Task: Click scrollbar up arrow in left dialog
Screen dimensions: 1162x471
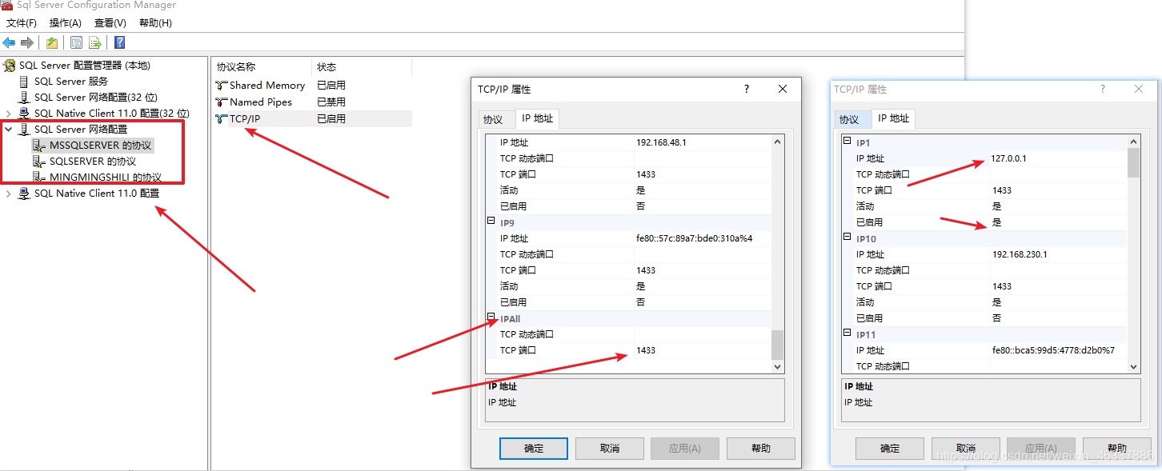Action: point(777,142)
